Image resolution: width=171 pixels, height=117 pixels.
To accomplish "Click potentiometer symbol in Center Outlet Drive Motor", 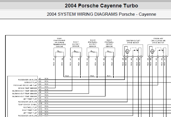I will click(x=138, y=51).
